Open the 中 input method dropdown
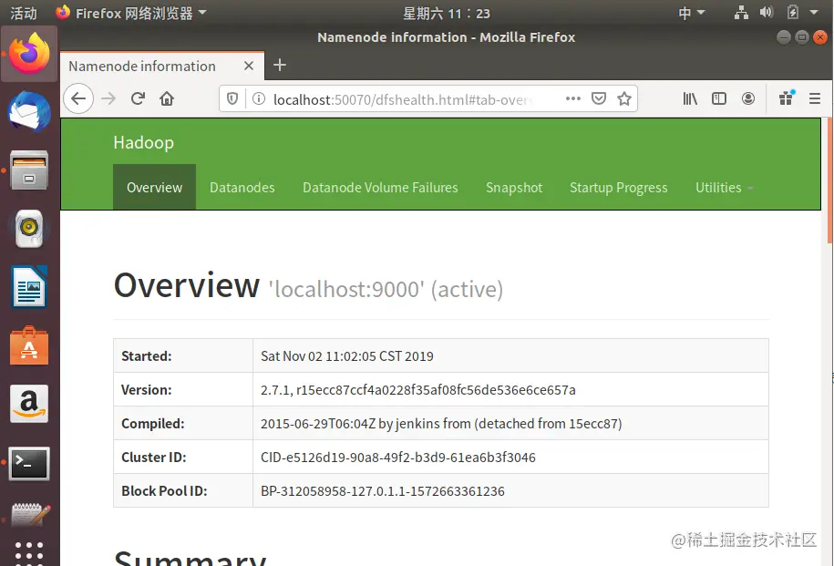 coord(692,13)
